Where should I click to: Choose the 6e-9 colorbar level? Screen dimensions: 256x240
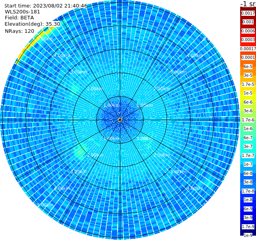click(x=248, y=209)
